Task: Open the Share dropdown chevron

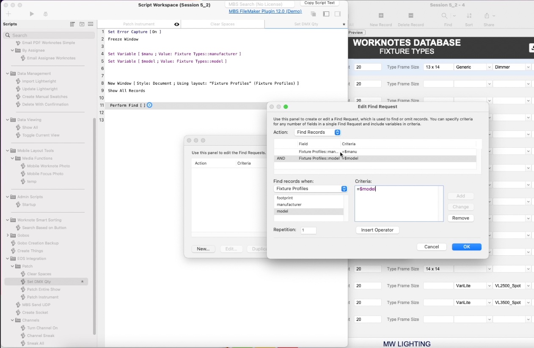Action: coord(494,16)
